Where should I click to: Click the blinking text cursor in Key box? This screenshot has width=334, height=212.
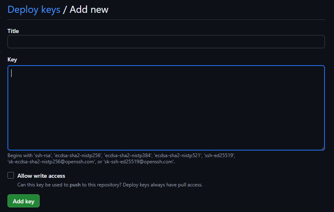click(12, 73)
